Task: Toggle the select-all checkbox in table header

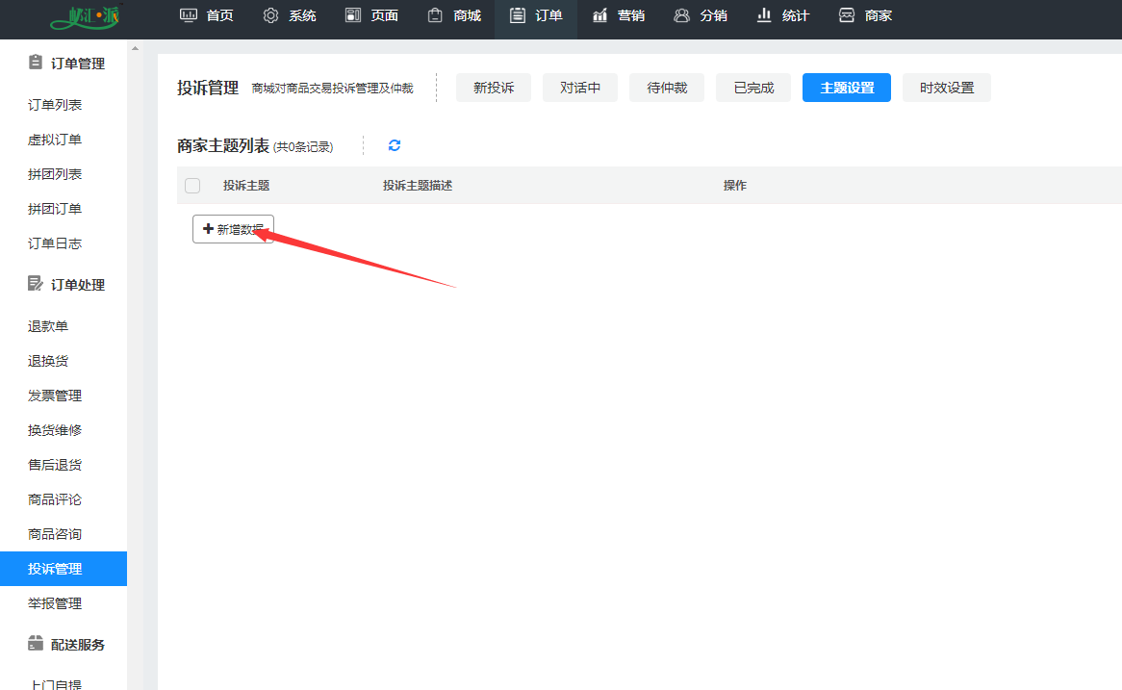Action: point(192,186)
